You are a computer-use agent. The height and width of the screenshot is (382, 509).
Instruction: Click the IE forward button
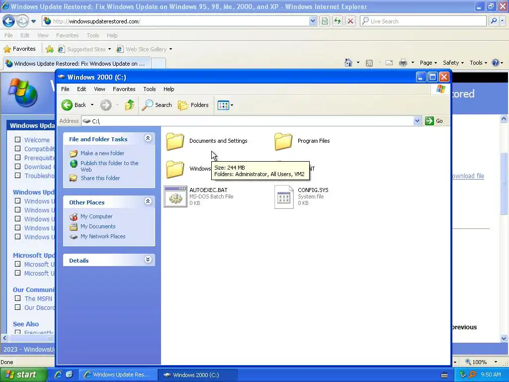22,21
